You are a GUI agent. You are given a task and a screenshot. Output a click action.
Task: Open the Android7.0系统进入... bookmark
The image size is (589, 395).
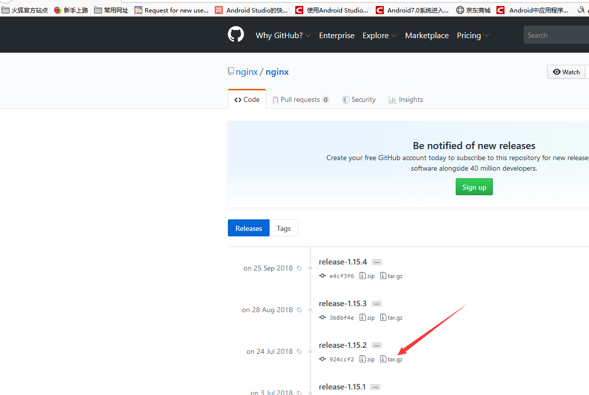coord(412,10)
